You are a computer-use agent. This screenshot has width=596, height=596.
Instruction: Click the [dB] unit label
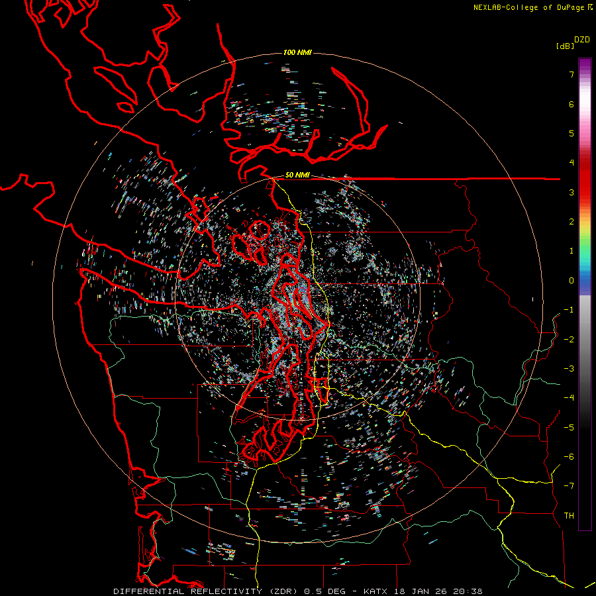565,46
